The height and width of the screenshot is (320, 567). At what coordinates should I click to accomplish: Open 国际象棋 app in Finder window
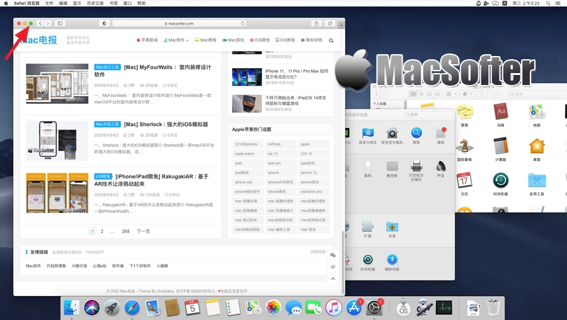pos(464,150)
